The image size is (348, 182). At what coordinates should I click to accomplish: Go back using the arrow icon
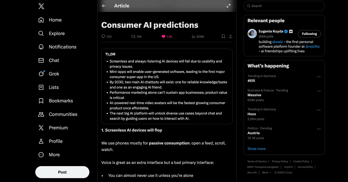tap(104, 6)
